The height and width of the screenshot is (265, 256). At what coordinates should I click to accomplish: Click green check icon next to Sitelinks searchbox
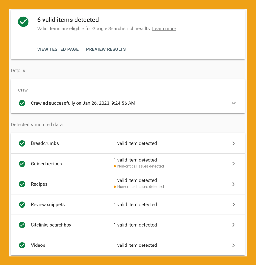[22, 225]
